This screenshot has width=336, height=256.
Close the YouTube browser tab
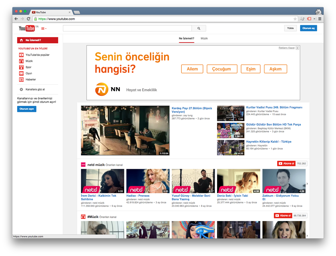70,12
